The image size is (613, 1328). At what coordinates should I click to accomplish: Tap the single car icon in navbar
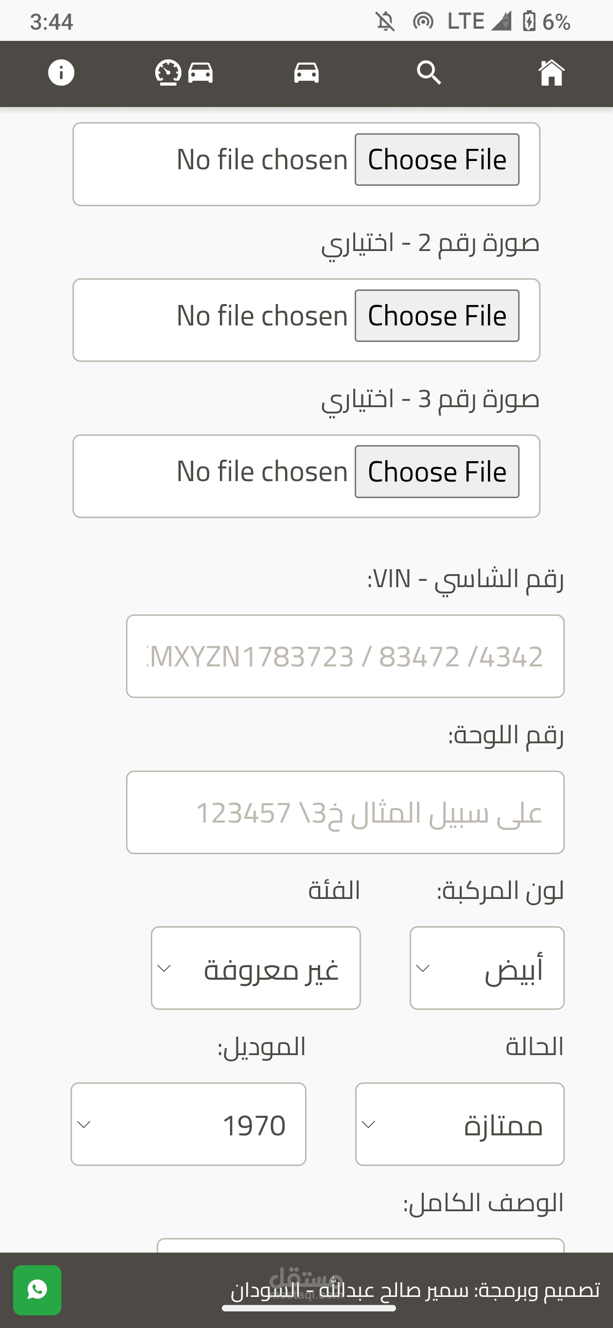pyautogui.click(x=306, y=72)
